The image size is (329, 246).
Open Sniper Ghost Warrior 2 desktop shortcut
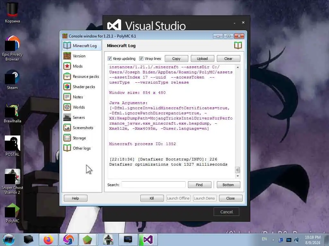coord(13,182)
